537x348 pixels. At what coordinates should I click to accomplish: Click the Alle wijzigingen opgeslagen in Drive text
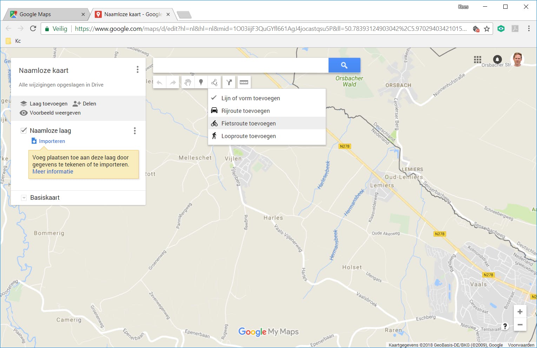(x=61, y=85)
